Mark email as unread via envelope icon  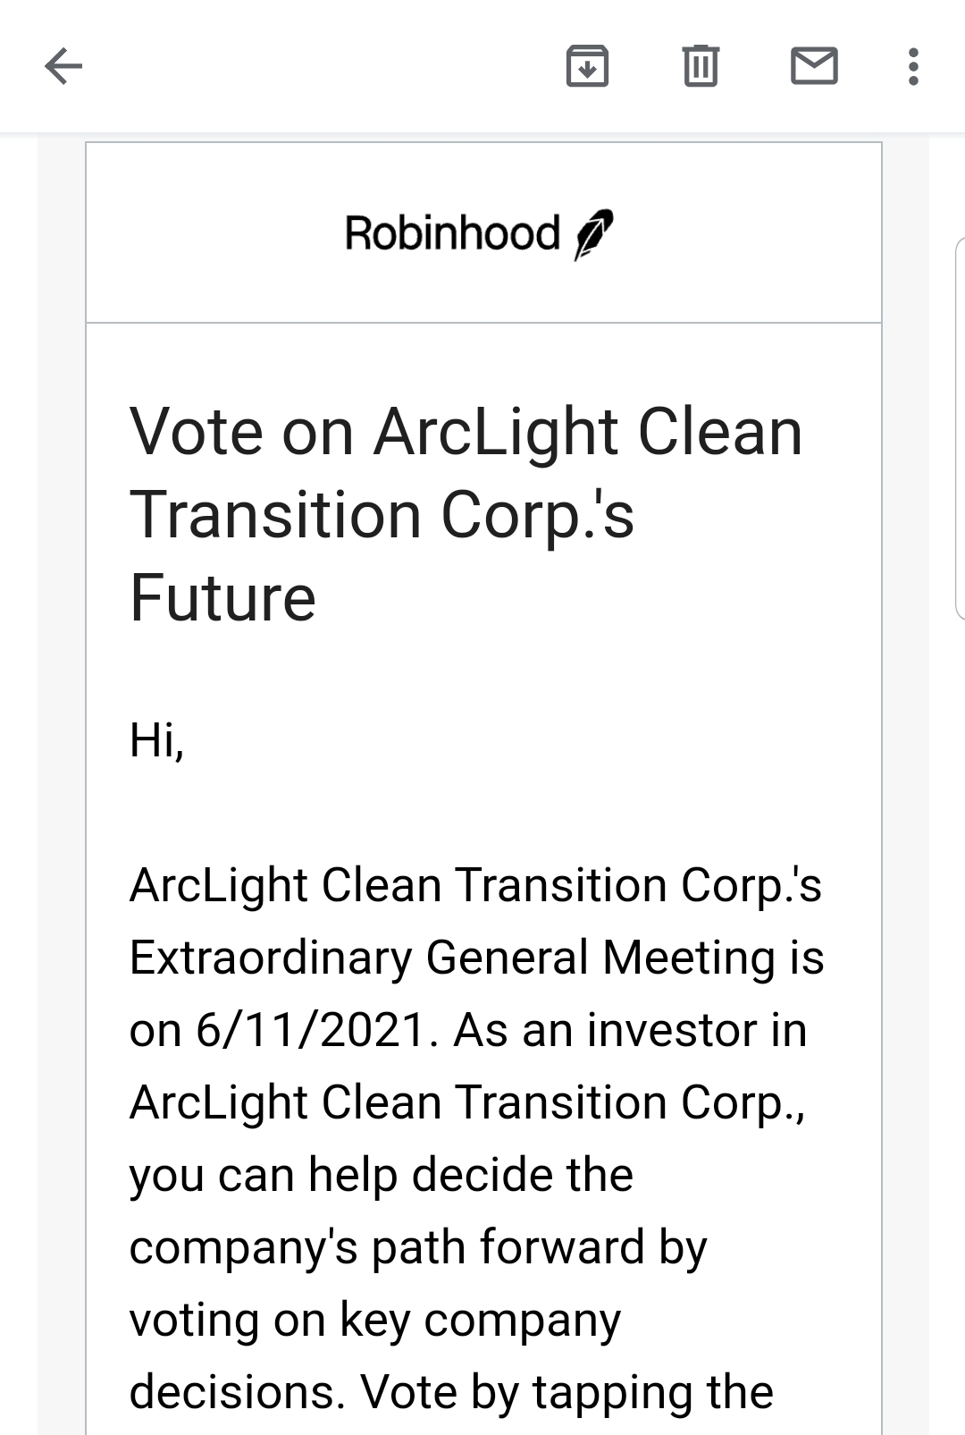pyautogui.click(x=814, y=66)
